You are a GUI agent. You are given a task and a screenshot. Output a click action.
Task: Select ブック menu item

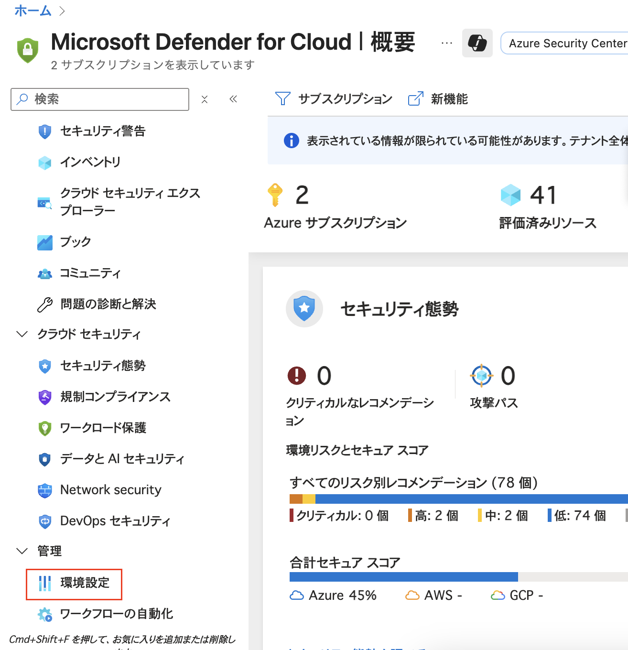pos(76,242)
